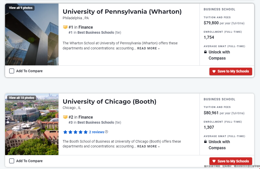Open the University of Chicago (Booth) title link
This screenshot has height=169, width=260.
pos(110,102)
